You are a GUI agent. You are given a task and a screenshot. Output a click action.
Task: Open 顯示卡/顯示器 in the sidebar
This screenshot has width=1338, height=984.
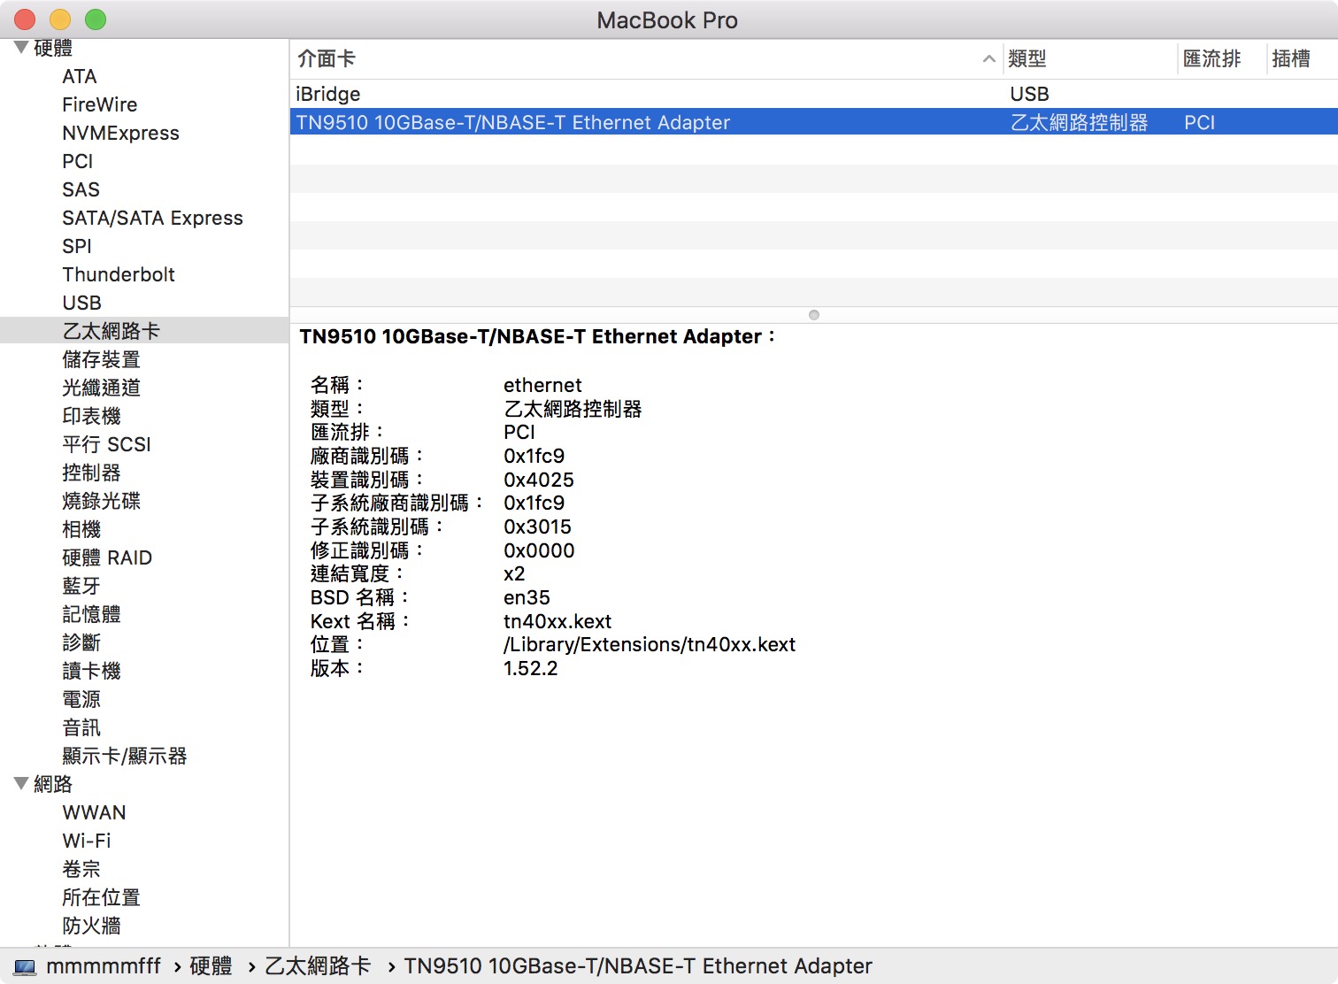pos(125,756)
